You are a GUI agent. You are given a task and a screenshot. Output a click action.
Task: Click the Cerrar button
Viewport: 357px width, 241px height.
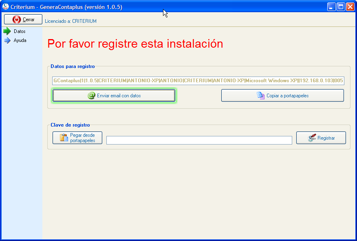[23, 20]
